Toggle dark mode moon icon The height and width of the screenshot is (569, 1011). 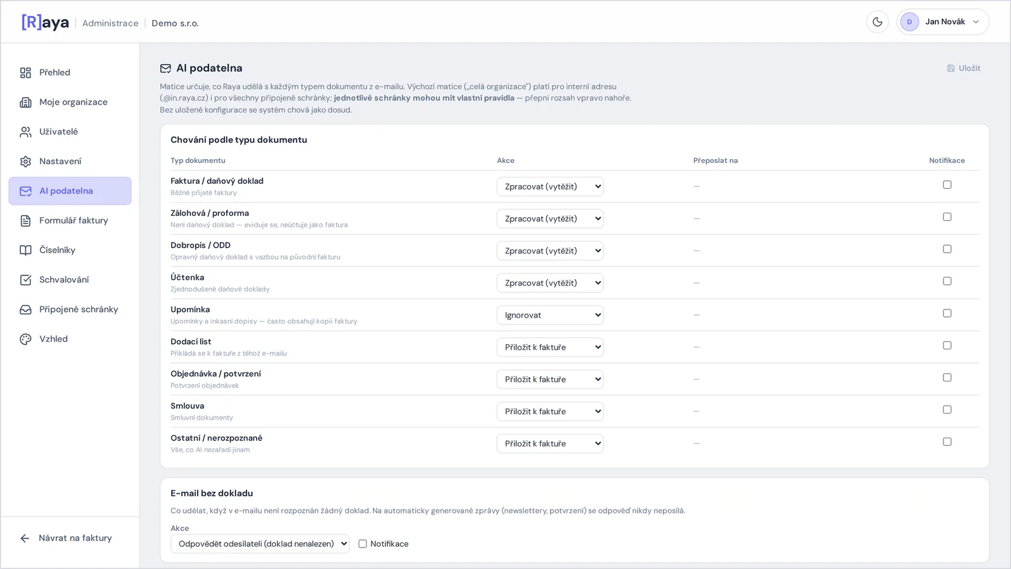[x=877, y=22]
